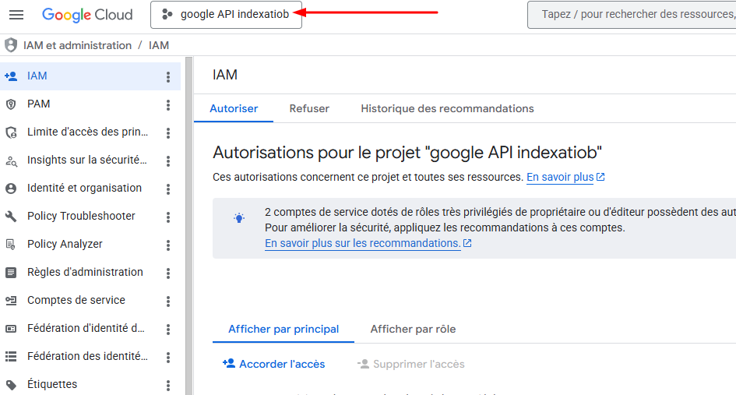736x395 pixels.
Task: Click the Google Cloud logo
Action: point(87,15)
